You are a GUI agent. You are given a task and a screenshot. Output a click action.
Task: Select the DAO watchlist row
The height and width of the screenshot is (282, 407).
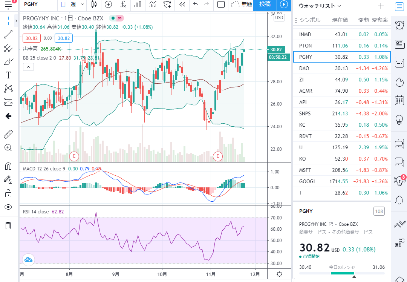pos(342,68)
